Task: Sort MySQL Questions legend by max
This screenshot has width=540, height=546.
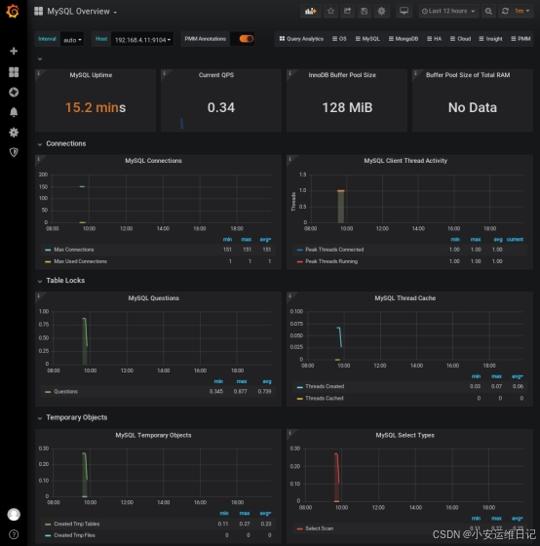Action: tap(242, 381)
